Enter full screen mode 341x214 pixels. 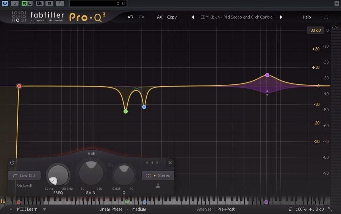[326, 17]
